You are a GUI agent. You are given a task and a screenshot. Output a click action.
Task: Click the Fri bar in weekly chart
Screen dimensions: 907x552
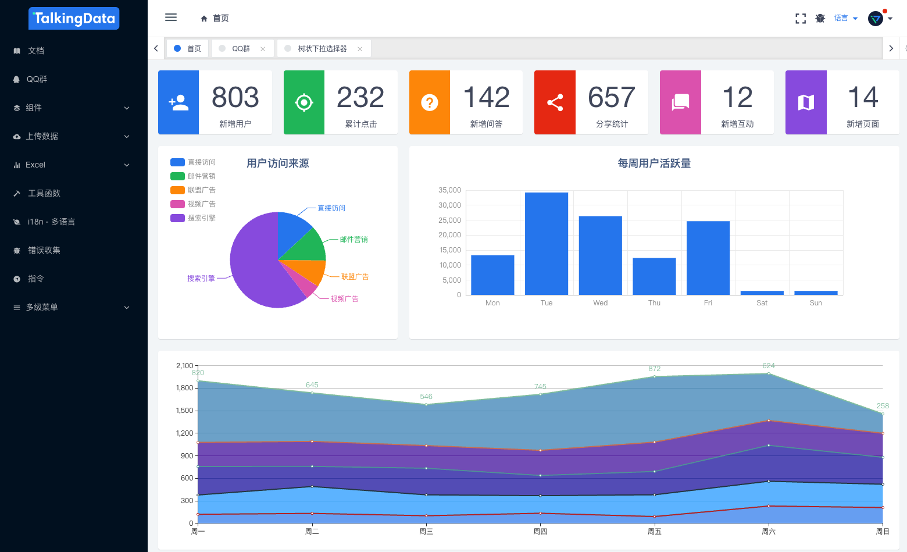(708, 258)
